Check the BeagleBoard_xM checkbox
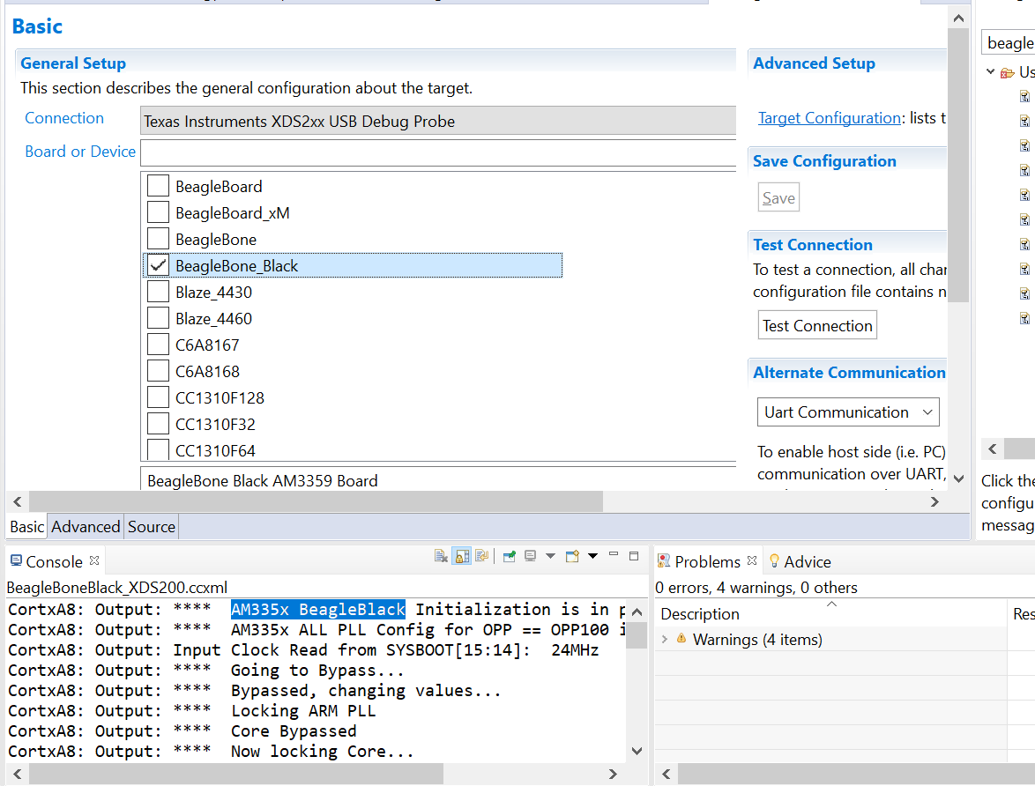 pyautogui.click(x=159, y=212)
